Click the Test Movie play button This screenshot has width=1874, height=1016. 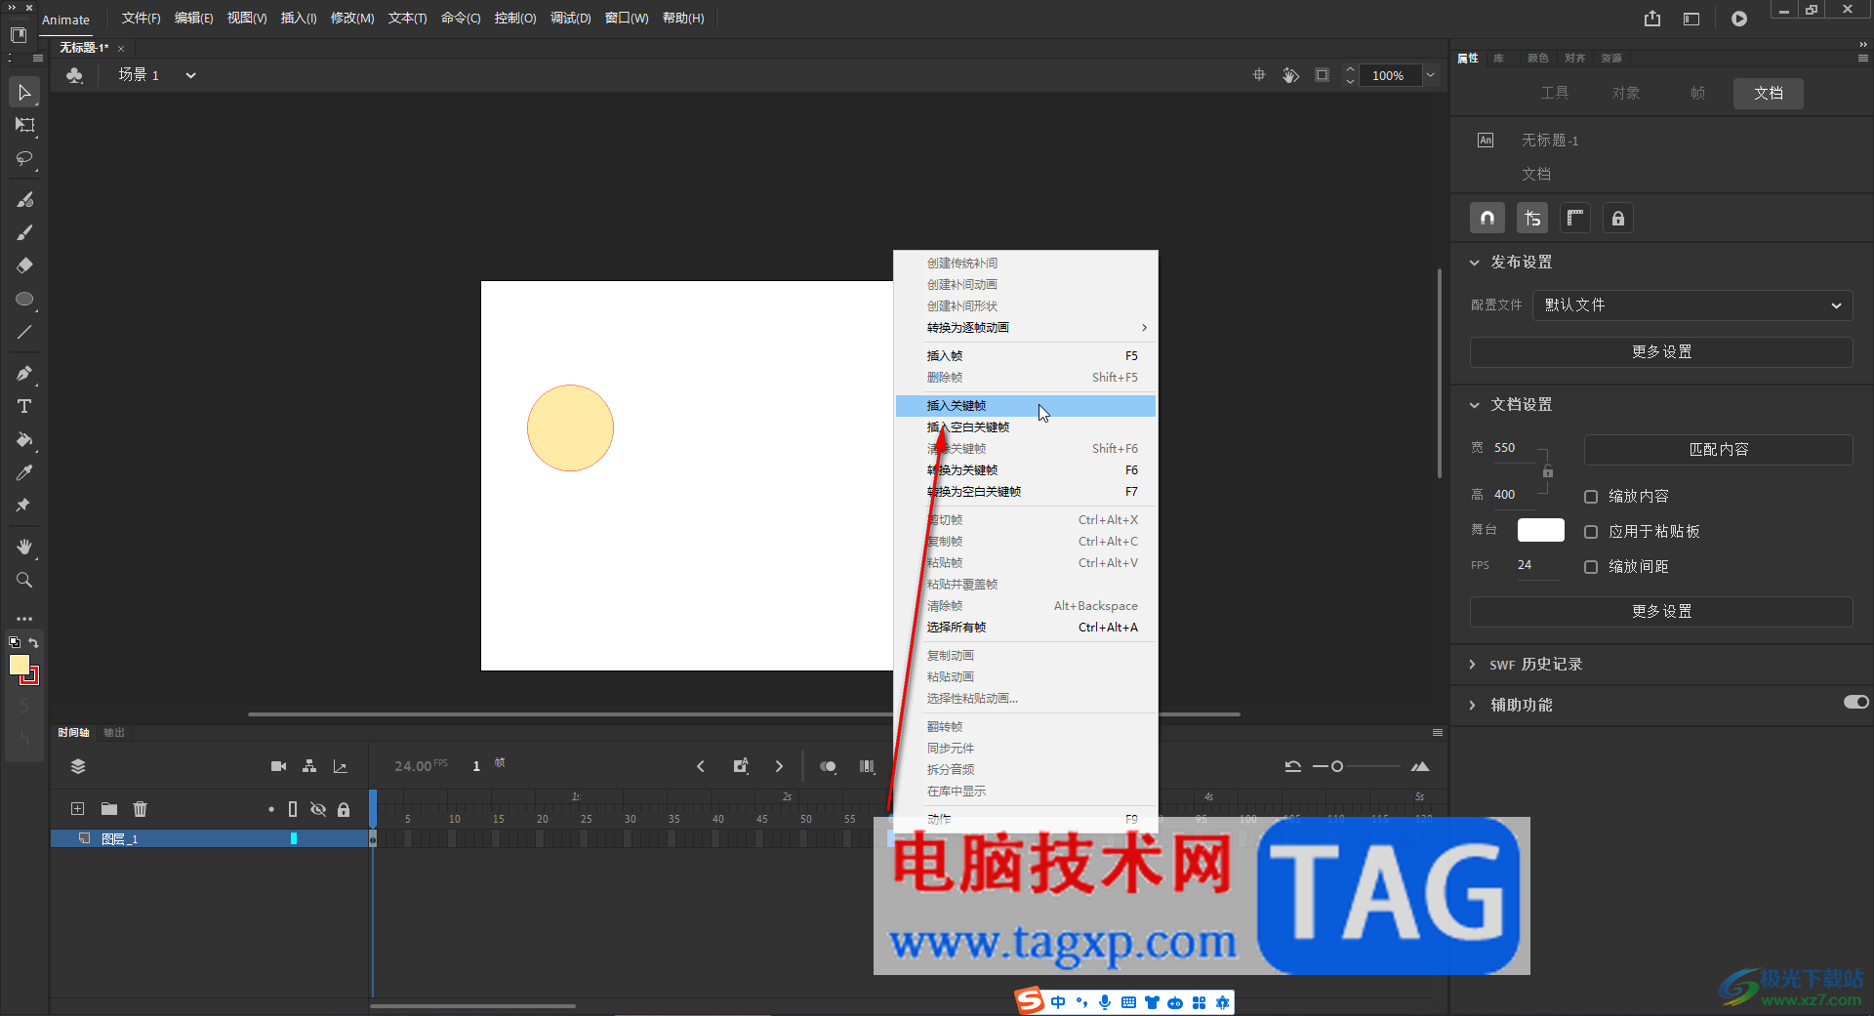[1738, 19]
